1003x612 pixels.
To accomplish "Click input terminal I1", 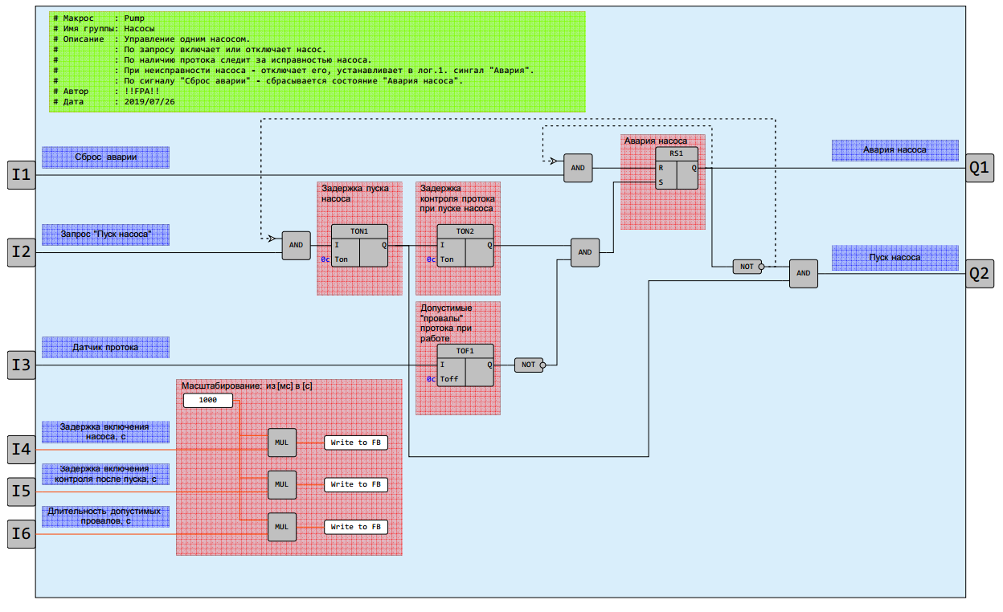I will [22, 175].
